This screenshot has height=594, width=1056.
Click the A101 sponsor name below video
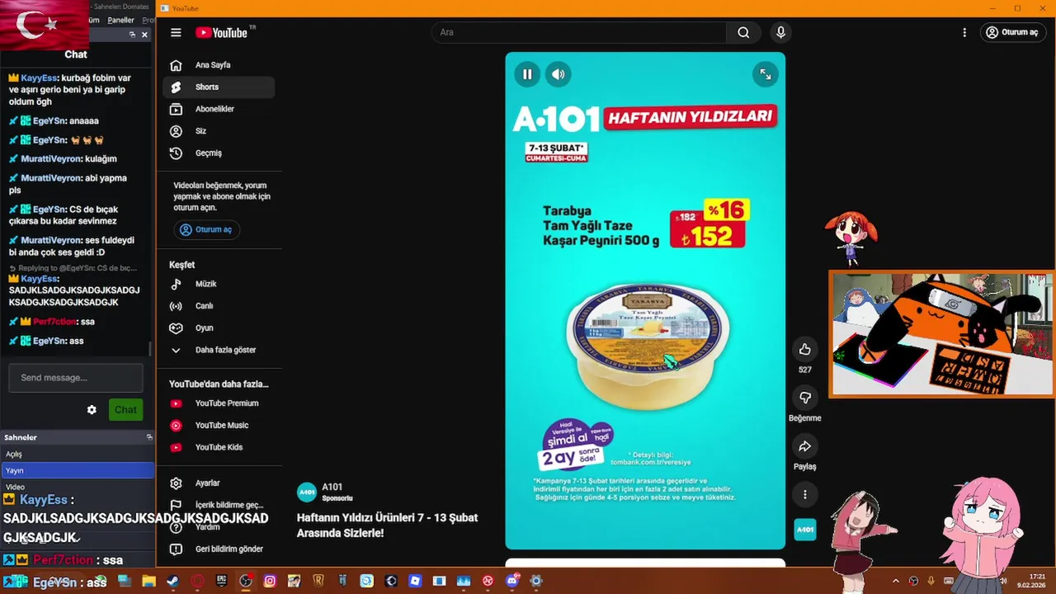[332, 487]
